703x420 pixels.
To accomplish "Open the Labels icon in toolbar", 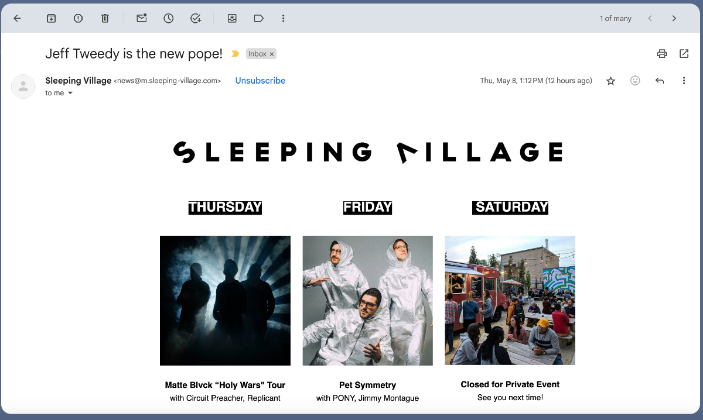I will (259, 19).
